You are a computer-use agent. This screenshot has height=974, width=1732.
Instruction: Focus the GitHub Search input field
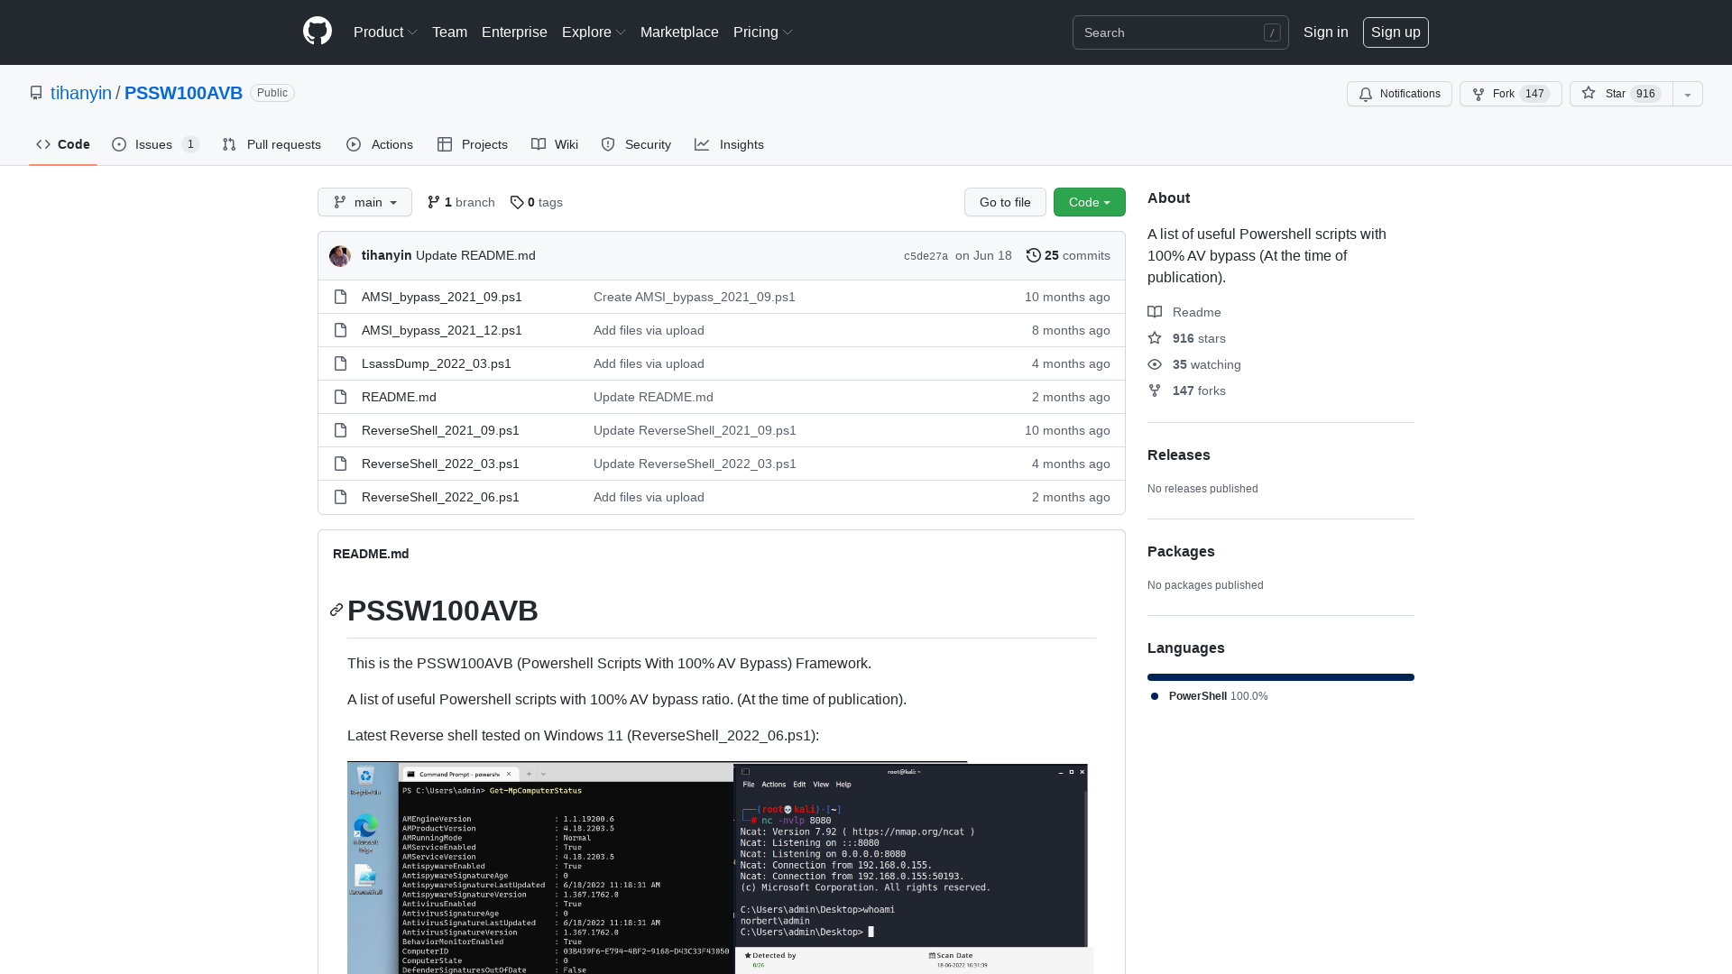(x=1180, y=32)
